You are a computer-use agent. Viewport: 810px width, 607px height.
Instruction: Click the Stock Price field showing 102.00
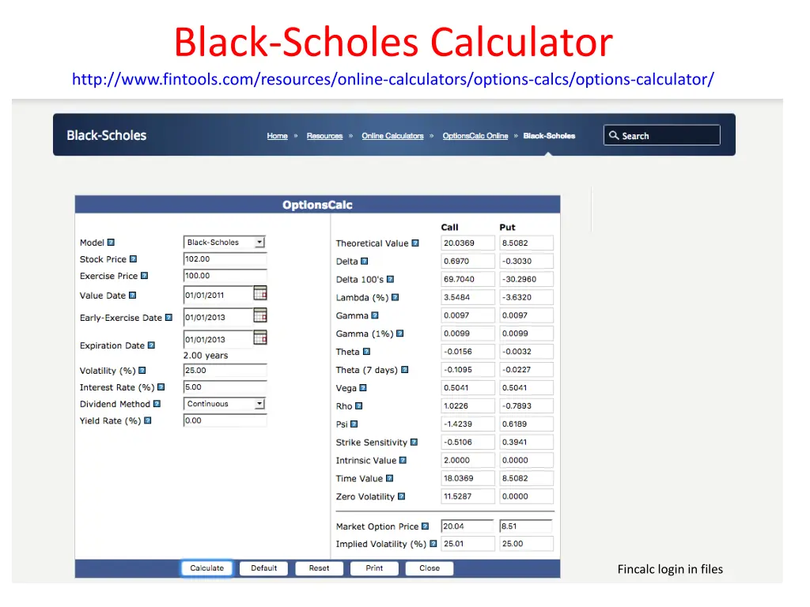pyautogui.click(x=225, y=259)
